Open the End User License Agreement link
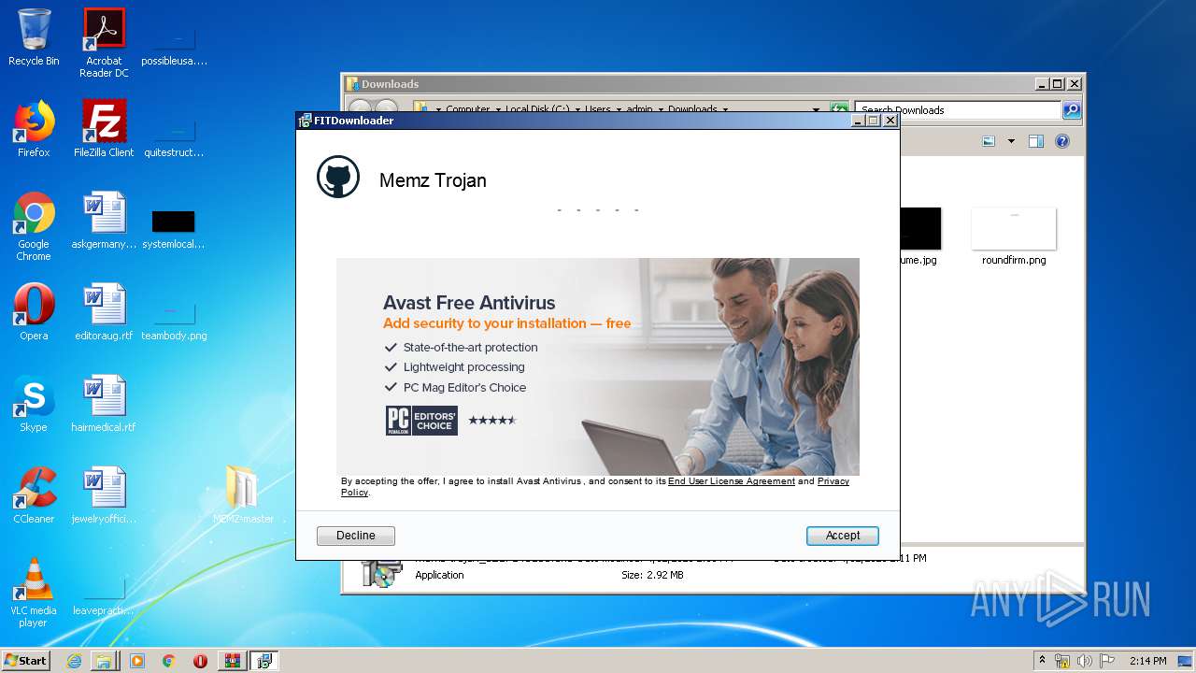This screenshot has height=673, width=1196. tap(732, 481)
